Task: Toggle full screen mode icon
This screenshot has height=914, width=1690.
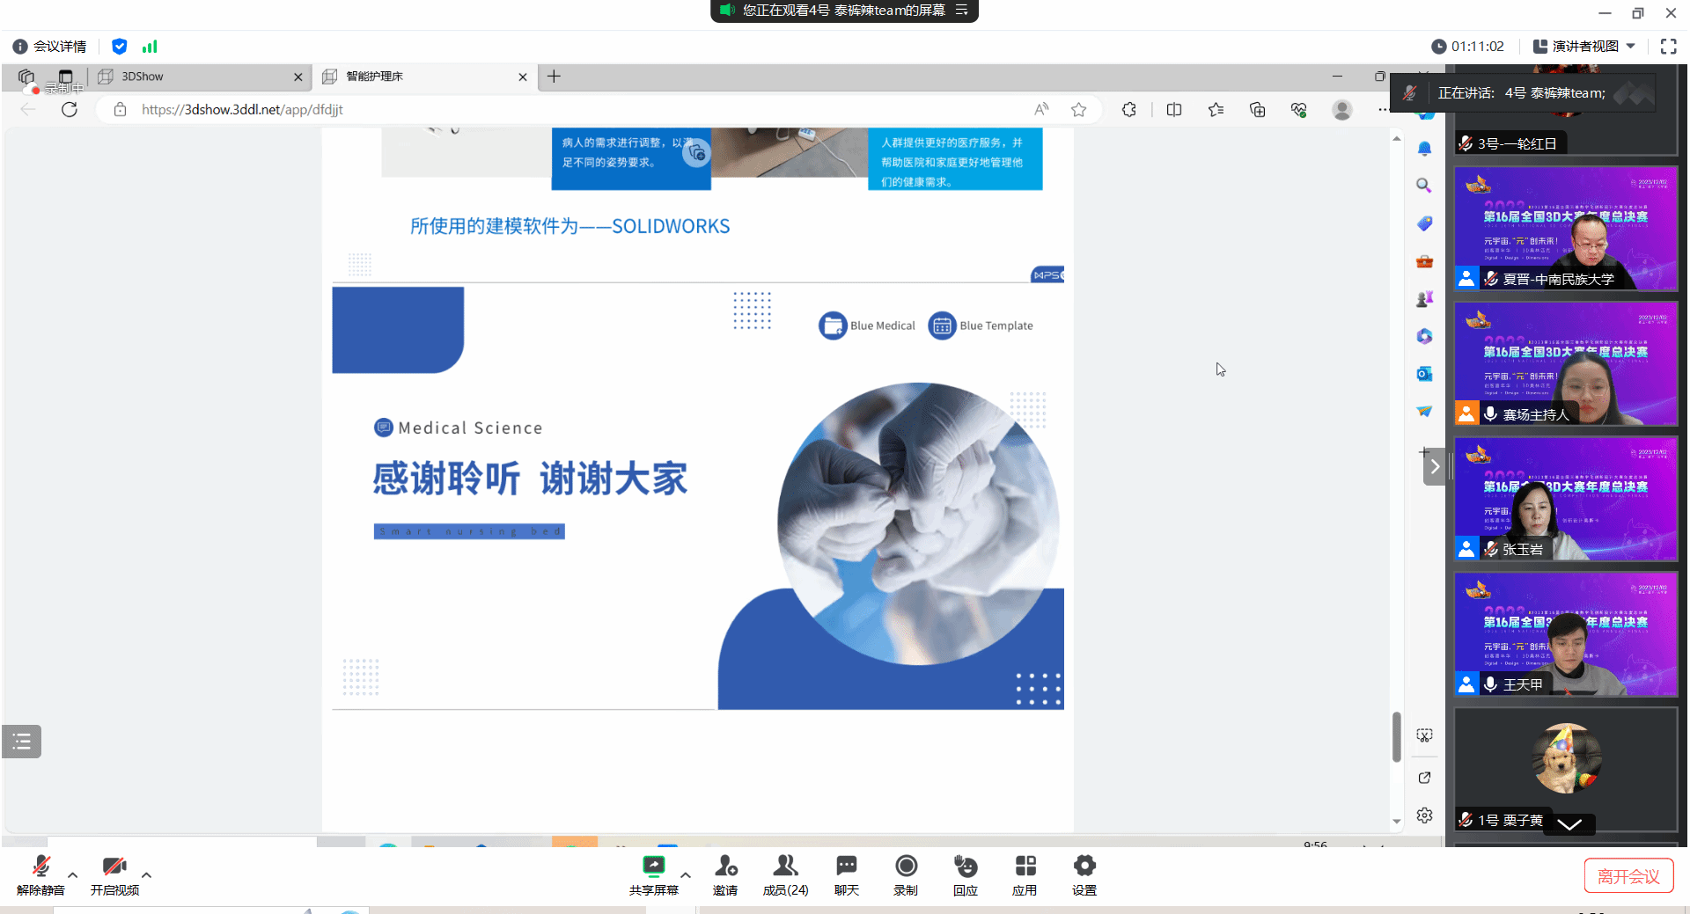Action: (x=1668, y=47)
